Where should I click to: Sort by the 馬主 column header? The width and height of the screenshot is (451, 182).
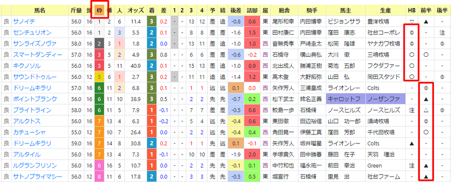click(345, 11)
